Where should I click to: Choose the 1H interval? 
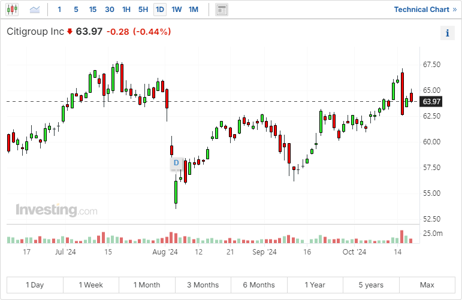point(126,10)
